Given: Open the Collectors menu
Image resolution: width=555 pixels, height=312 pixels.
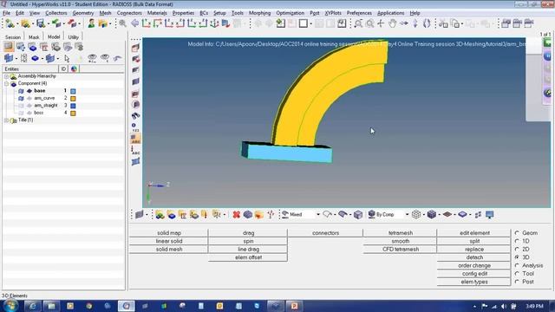Looking at the screenshot, I should [55, 13].
